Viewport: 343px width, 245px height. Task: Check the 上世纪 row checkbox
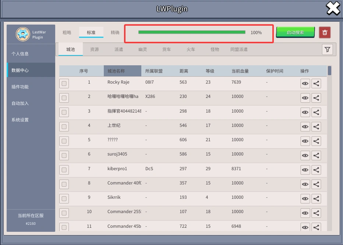tap(64, 127)
